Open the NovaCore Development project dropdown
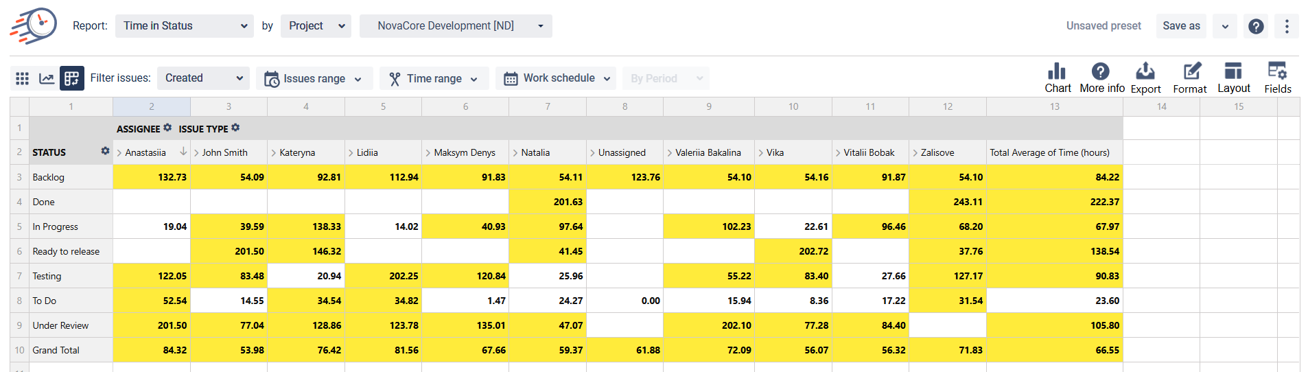1308x372 pixels. (x=455, y=26)
